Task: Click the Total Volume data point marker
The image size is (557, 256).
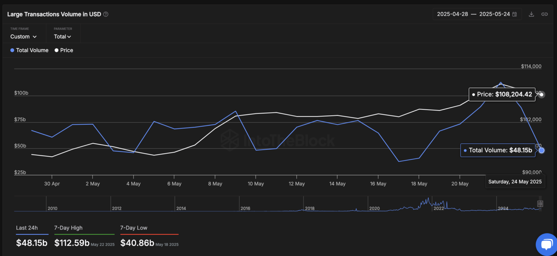Action: coord(541,150)
